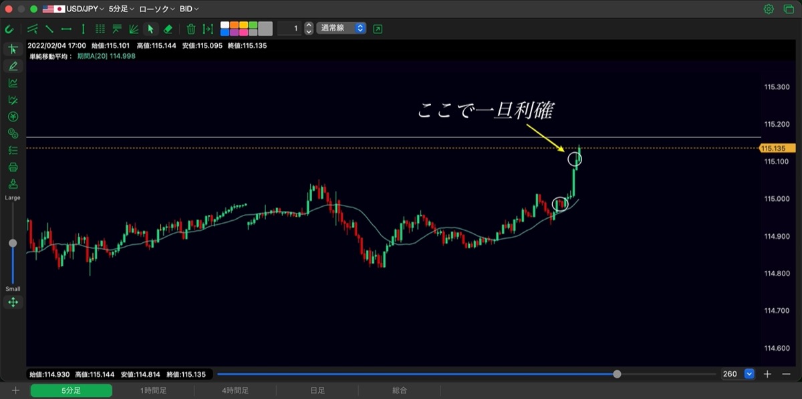Select the eraser tool
802x399 pixels.
click(x=168, y=29)
